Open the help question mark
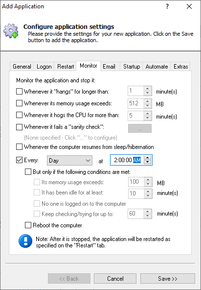 167,6
